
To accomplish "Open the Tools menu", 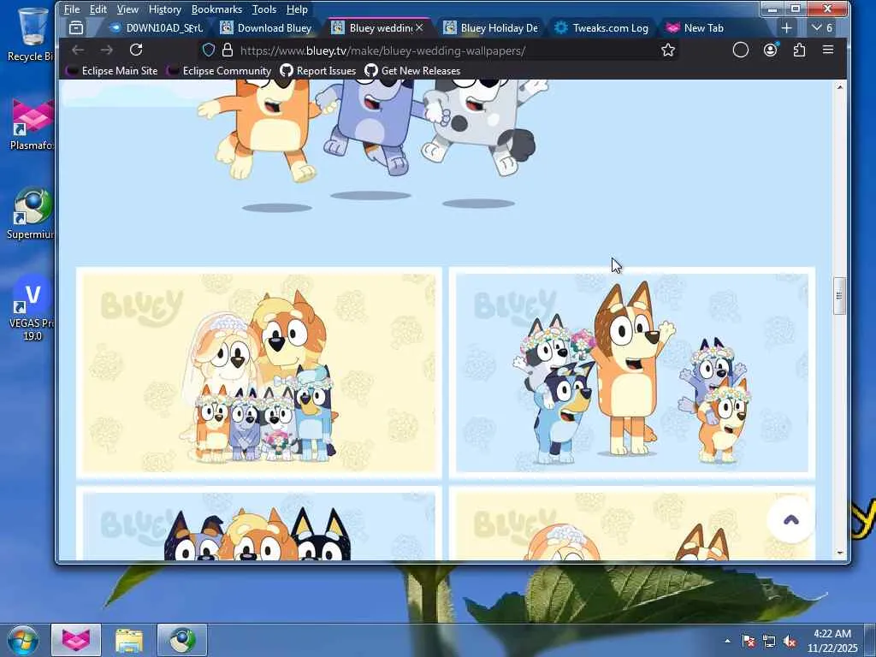I will [x=264, y=9].
